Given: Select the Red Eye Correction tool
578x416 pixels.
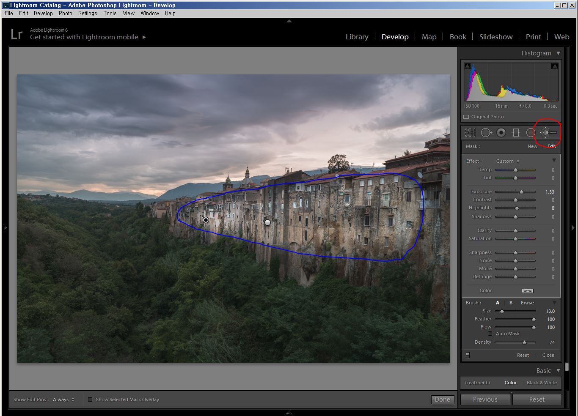Looking at the screenshot, I should point(501,133).
